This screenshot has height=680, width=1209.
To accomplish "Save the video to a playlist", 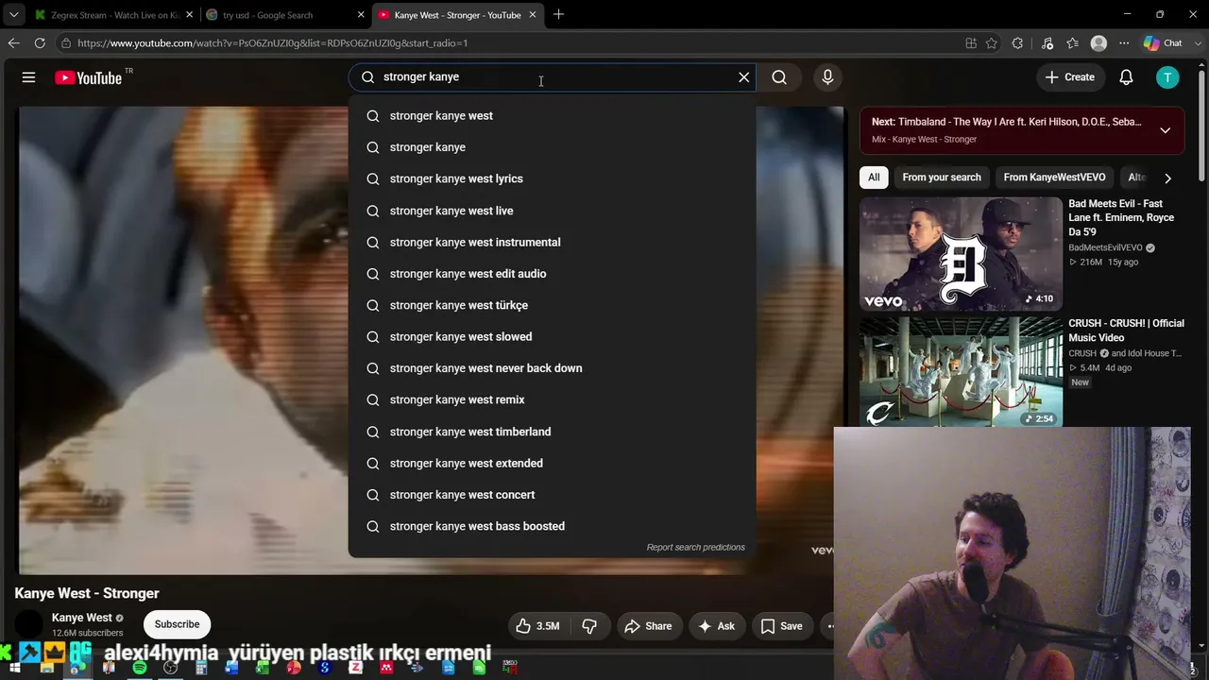I will pyautogui.click(x=782, y=626).
